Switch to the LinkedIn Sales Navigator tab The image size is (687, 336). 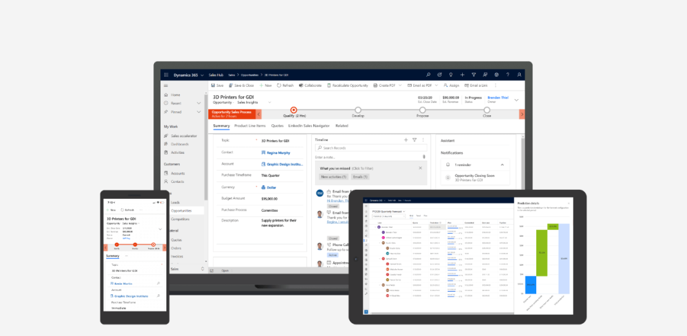[x=309, y=126]
